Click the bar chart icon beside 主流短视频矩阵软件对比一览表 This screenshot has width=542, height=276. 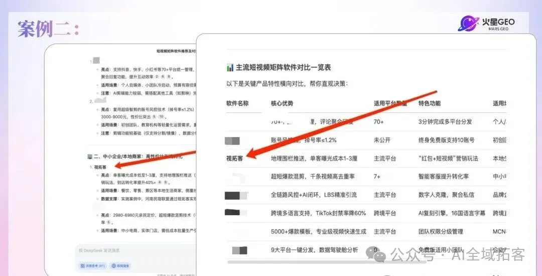[230, 67]
